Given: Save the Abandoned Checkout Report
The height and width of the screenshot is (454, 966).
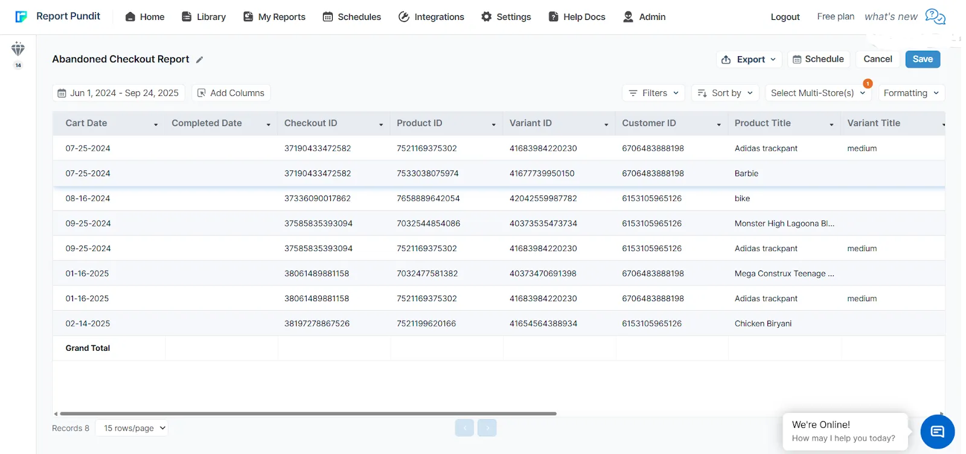Looking at the screenshot, I should click(923, 59).
